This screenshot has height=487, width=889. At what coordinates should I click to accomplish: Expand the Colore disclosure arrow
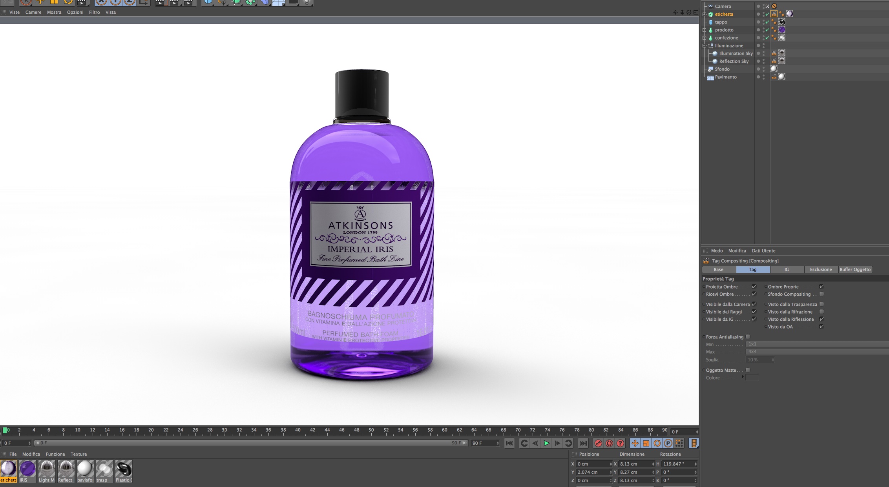click(743, 377)
